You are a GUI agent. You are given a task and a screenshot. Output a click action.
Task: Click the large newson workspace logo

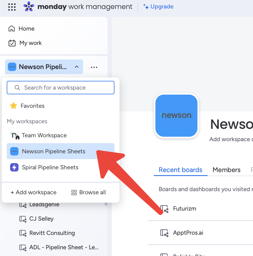coord(176,116)
